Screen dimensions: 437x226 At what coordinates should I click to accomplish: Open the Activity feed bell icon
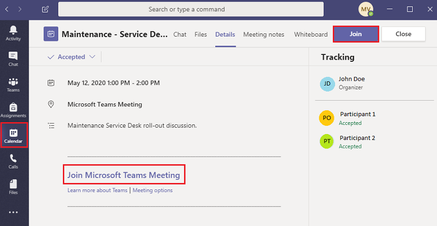(13, 32)
